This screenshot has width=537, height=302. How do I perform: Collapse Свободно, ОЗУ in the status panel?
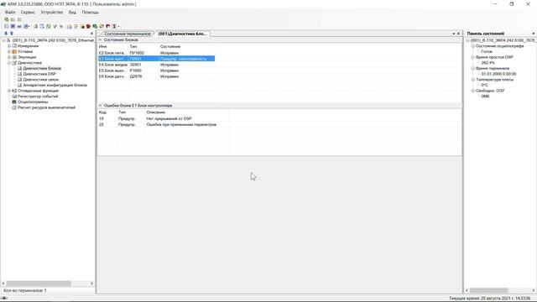pyautogui.click(x=473, y=91)
